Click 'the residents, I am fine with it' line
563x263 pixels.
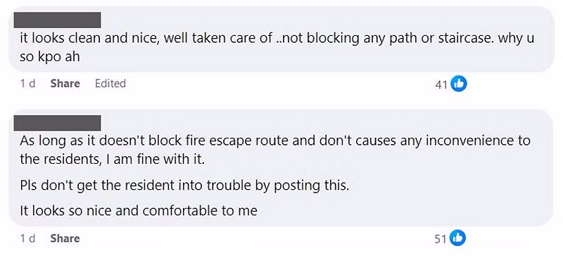pos(112,159)
